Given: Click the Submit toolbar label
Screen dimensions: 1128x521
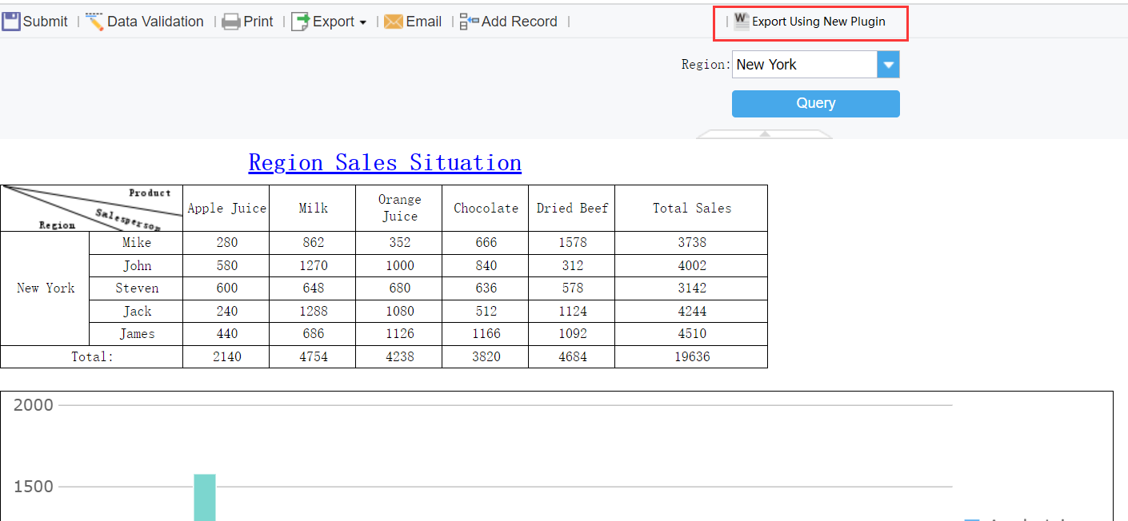Looking at the screenshot, I should click(x=45, y=22).
